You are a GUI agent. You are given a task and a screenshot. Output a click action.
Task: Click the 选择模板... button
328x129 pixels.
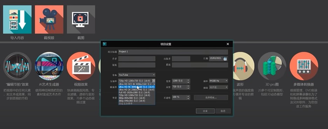tap(211, 97)
